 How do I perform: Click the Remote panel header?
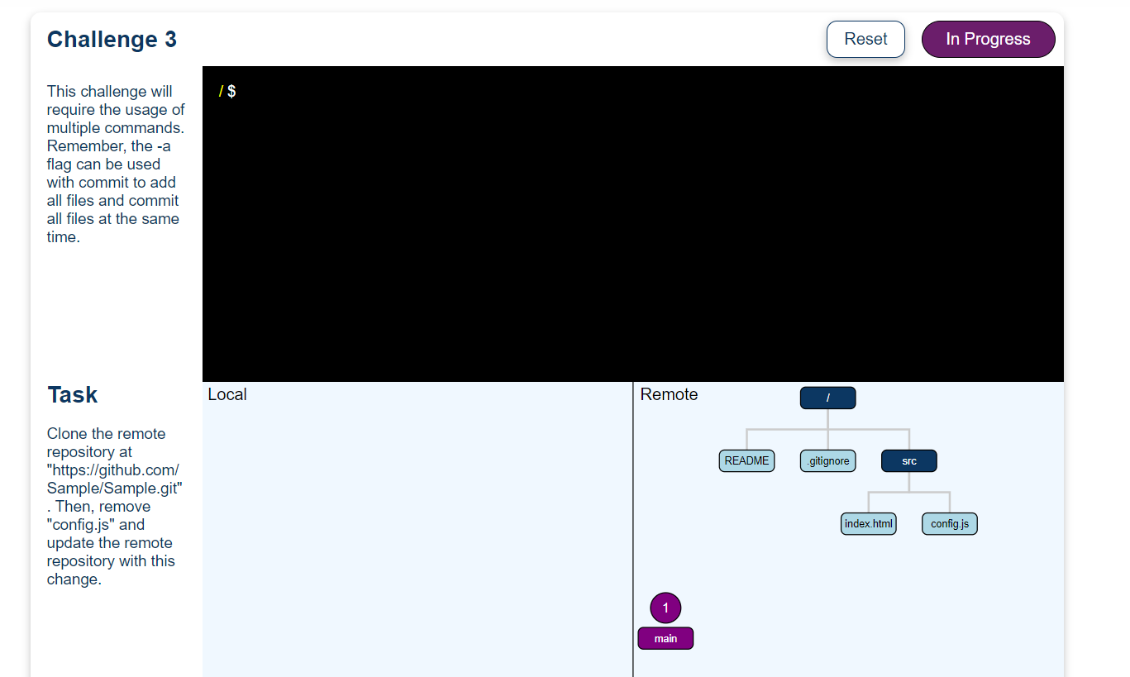coord(669,394)
